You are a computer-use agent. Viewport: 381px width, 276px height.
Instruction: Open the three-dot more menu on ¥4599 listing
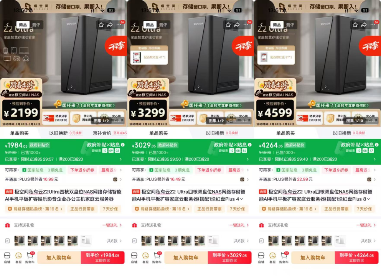[x=373, y=25]
